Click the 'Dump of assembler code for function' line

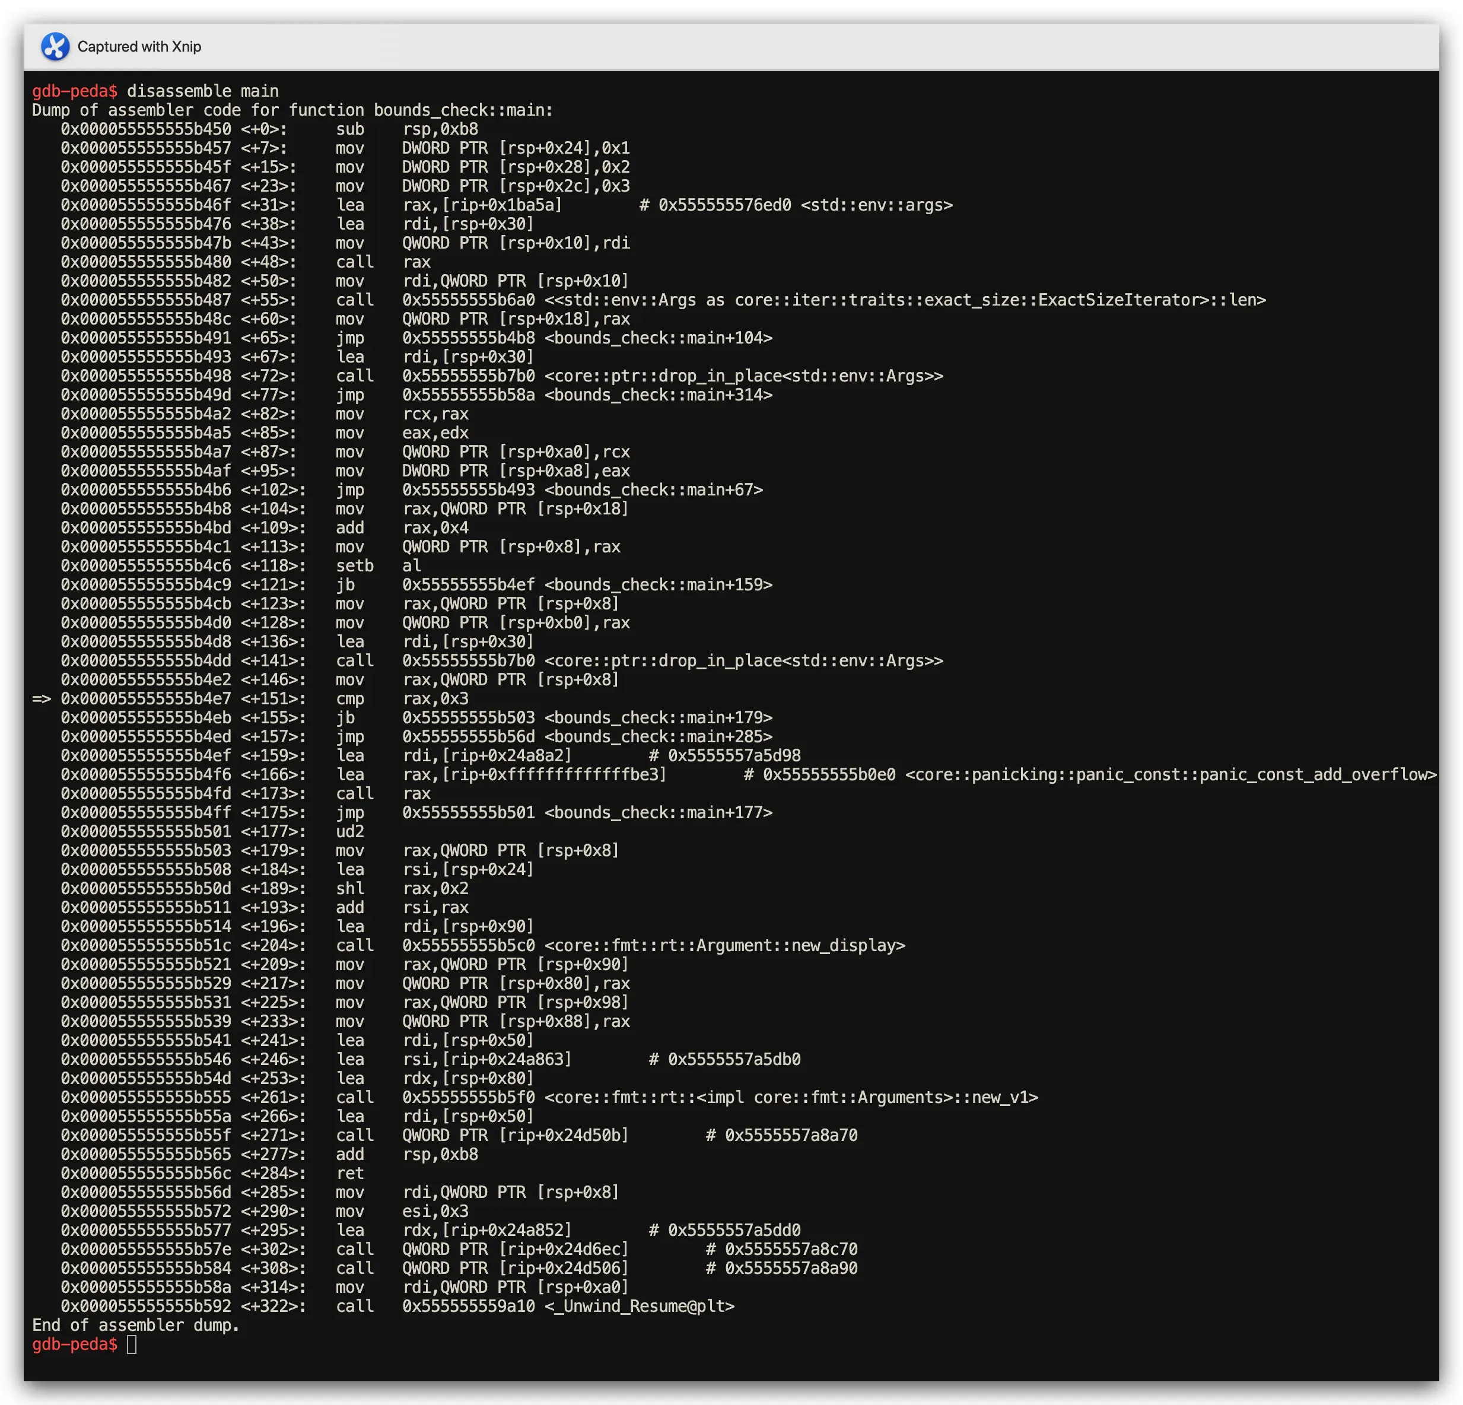coord(292,110)
